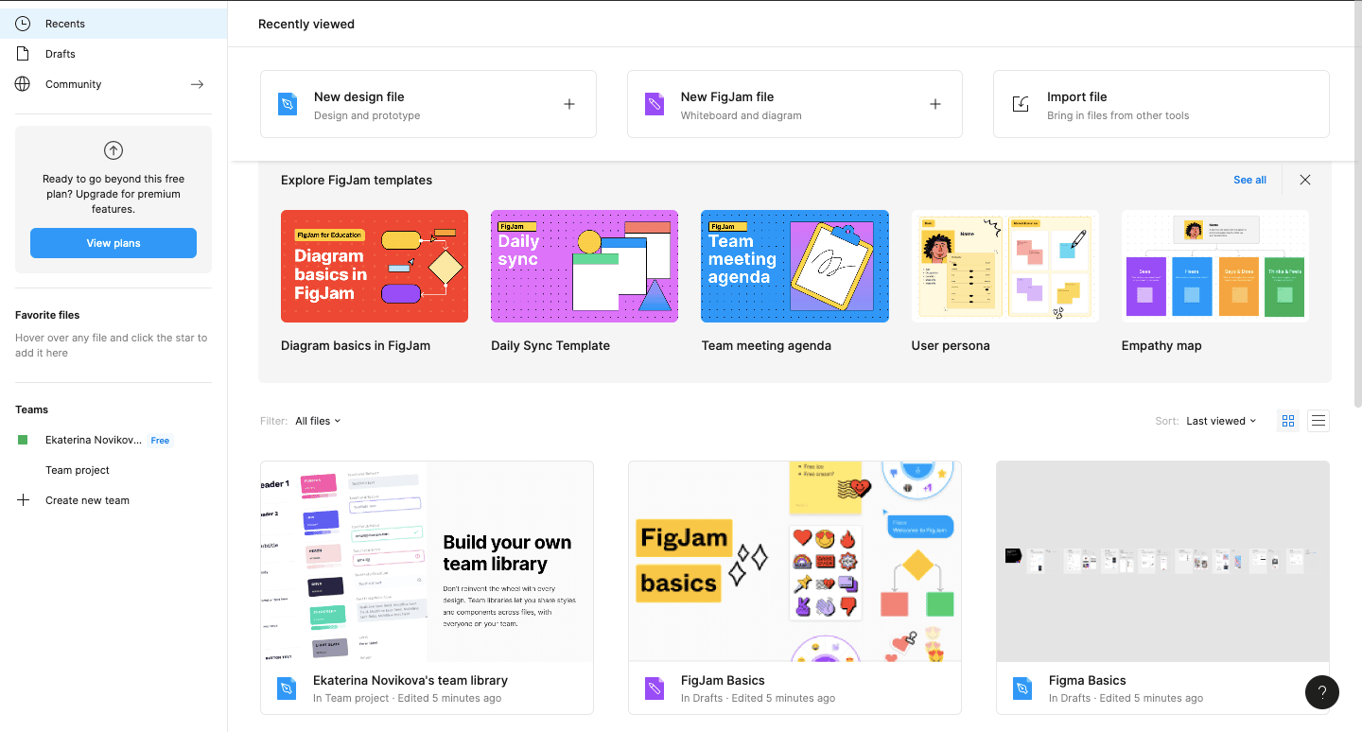
Task: Open the User persona template thumbnail
Action: click(x=1004, y=266)
